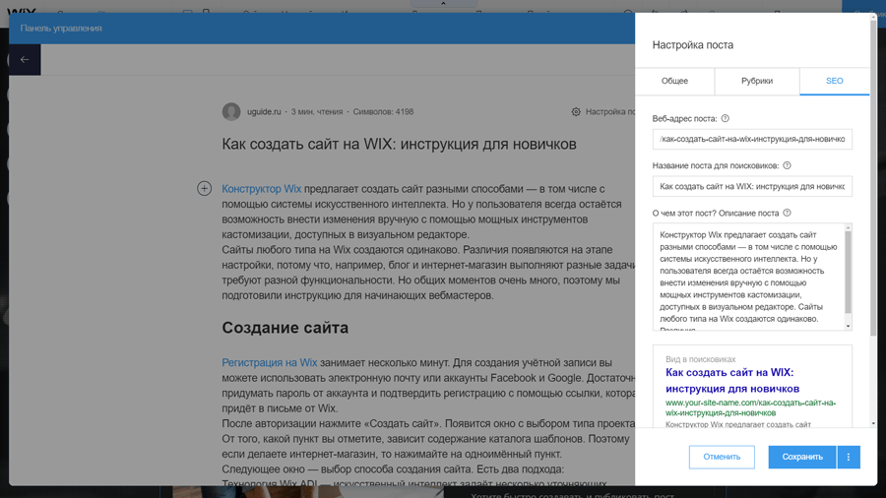The image size is (886, 498).
Task: Focus the search engine post title field
Action: tap(752, 186)
